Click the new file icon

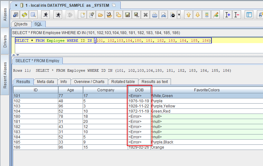(82, 15)
